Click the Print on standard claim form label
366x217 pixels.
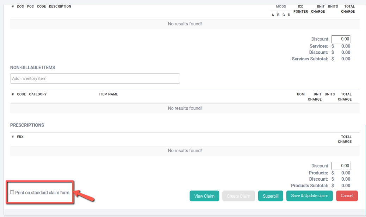tap(42, 193)
